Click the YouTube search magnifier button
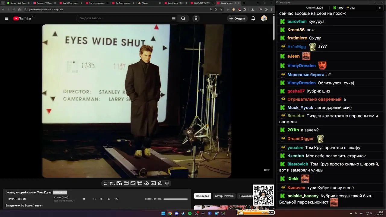The height and width of the screenshot is (217, 386). (183, 18)
